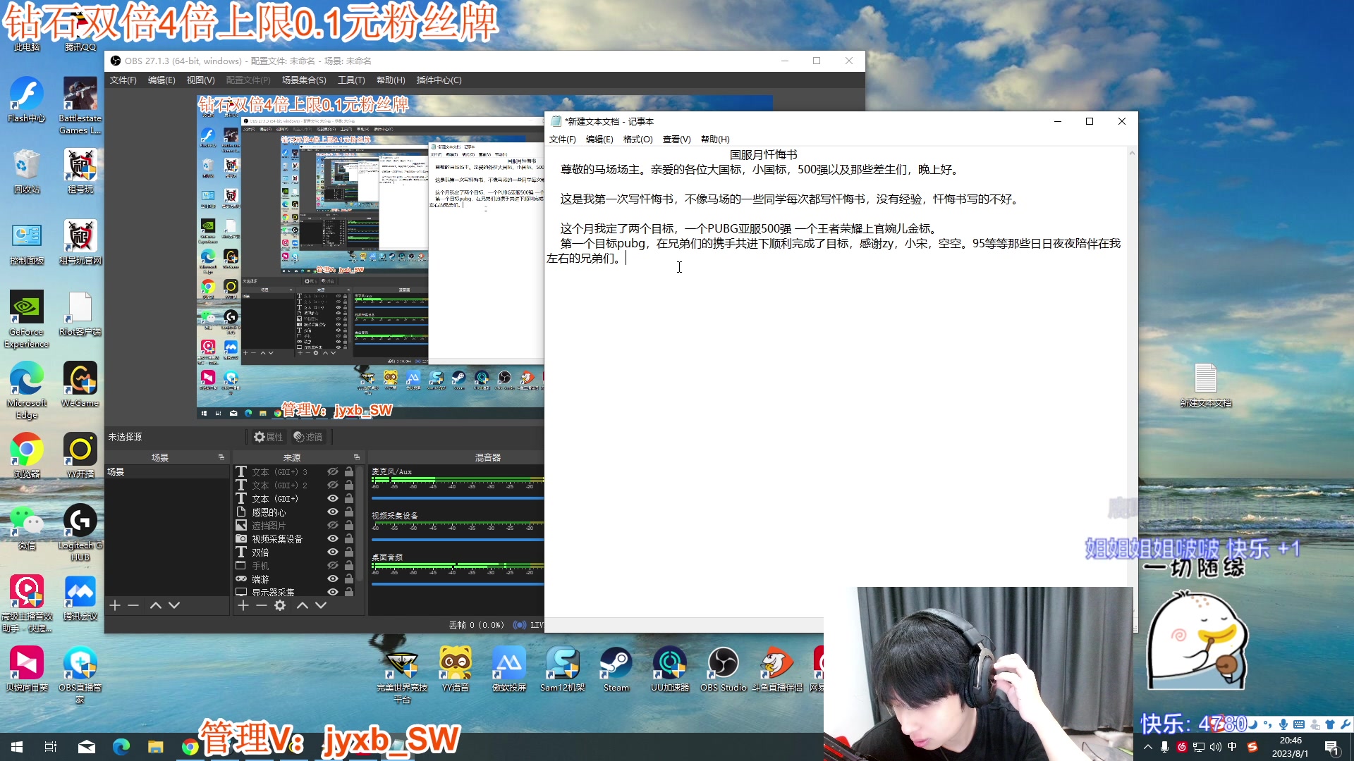This screenshot has width=1354, height=761.
Task: Open OBS Studio desktop shortcut
Action: (724, 669)
